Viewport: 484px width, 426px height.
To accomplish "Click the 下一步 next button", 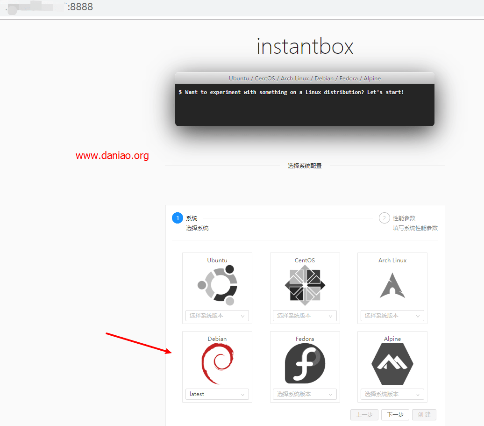I will 395,415.
